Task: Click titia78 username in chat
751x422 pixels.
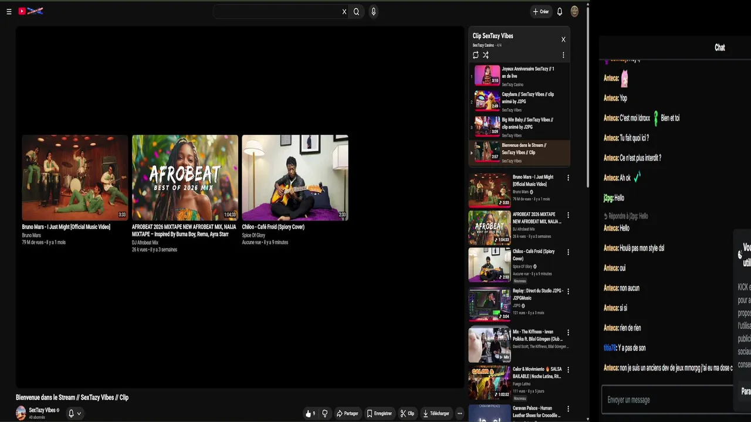Action: click(x=610, y=348)
